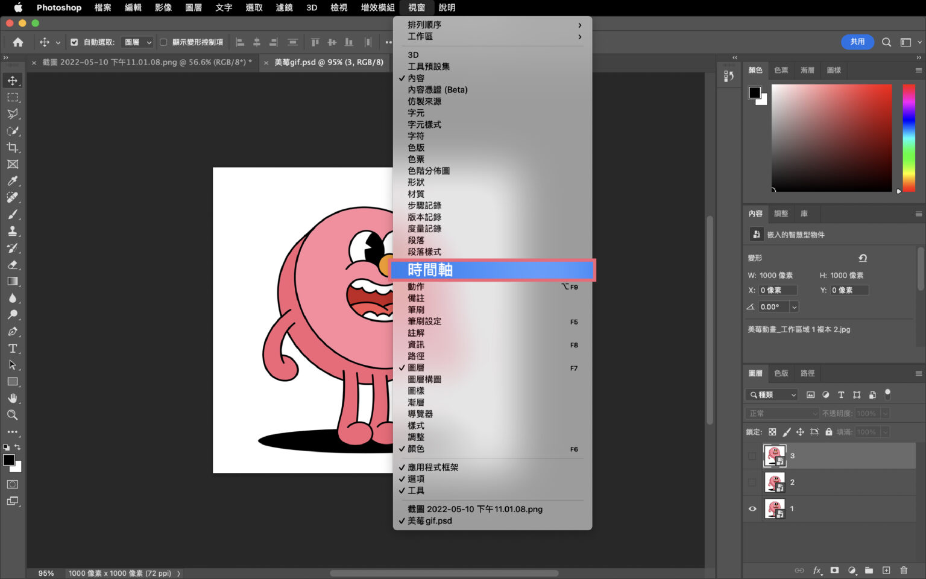Select the Brush tool
Image resolution: width=926 pixels, height=579 pixels.
(13, 214)
